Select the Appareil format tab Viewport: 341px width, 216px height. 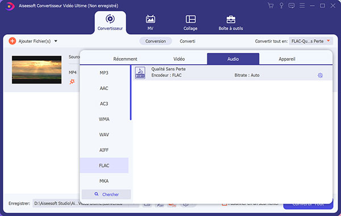click(287, 59)
